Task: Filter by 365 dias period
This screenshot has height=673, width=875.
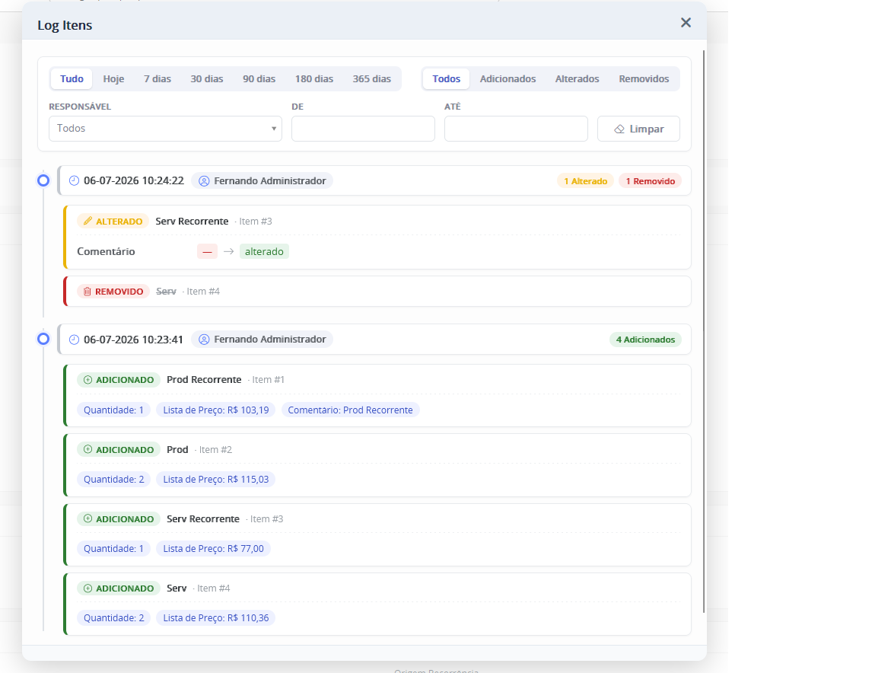Action: coord(371,78)
